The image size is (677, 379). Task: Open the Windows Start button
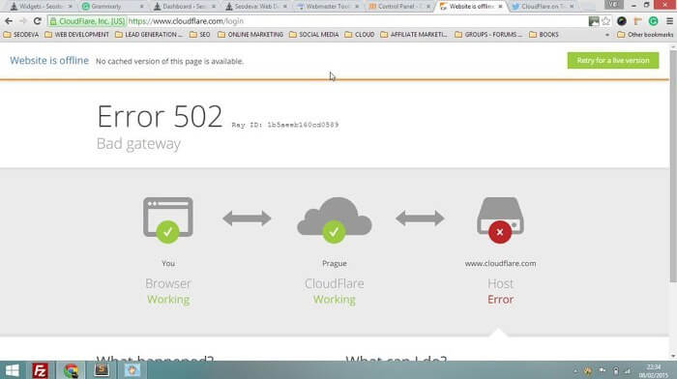pos(12,370)
